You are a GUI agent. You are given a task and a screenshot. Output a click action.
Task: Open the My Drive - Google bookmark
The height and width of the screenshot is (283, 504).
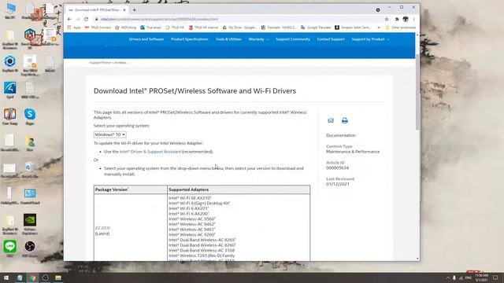pos(239,28)
